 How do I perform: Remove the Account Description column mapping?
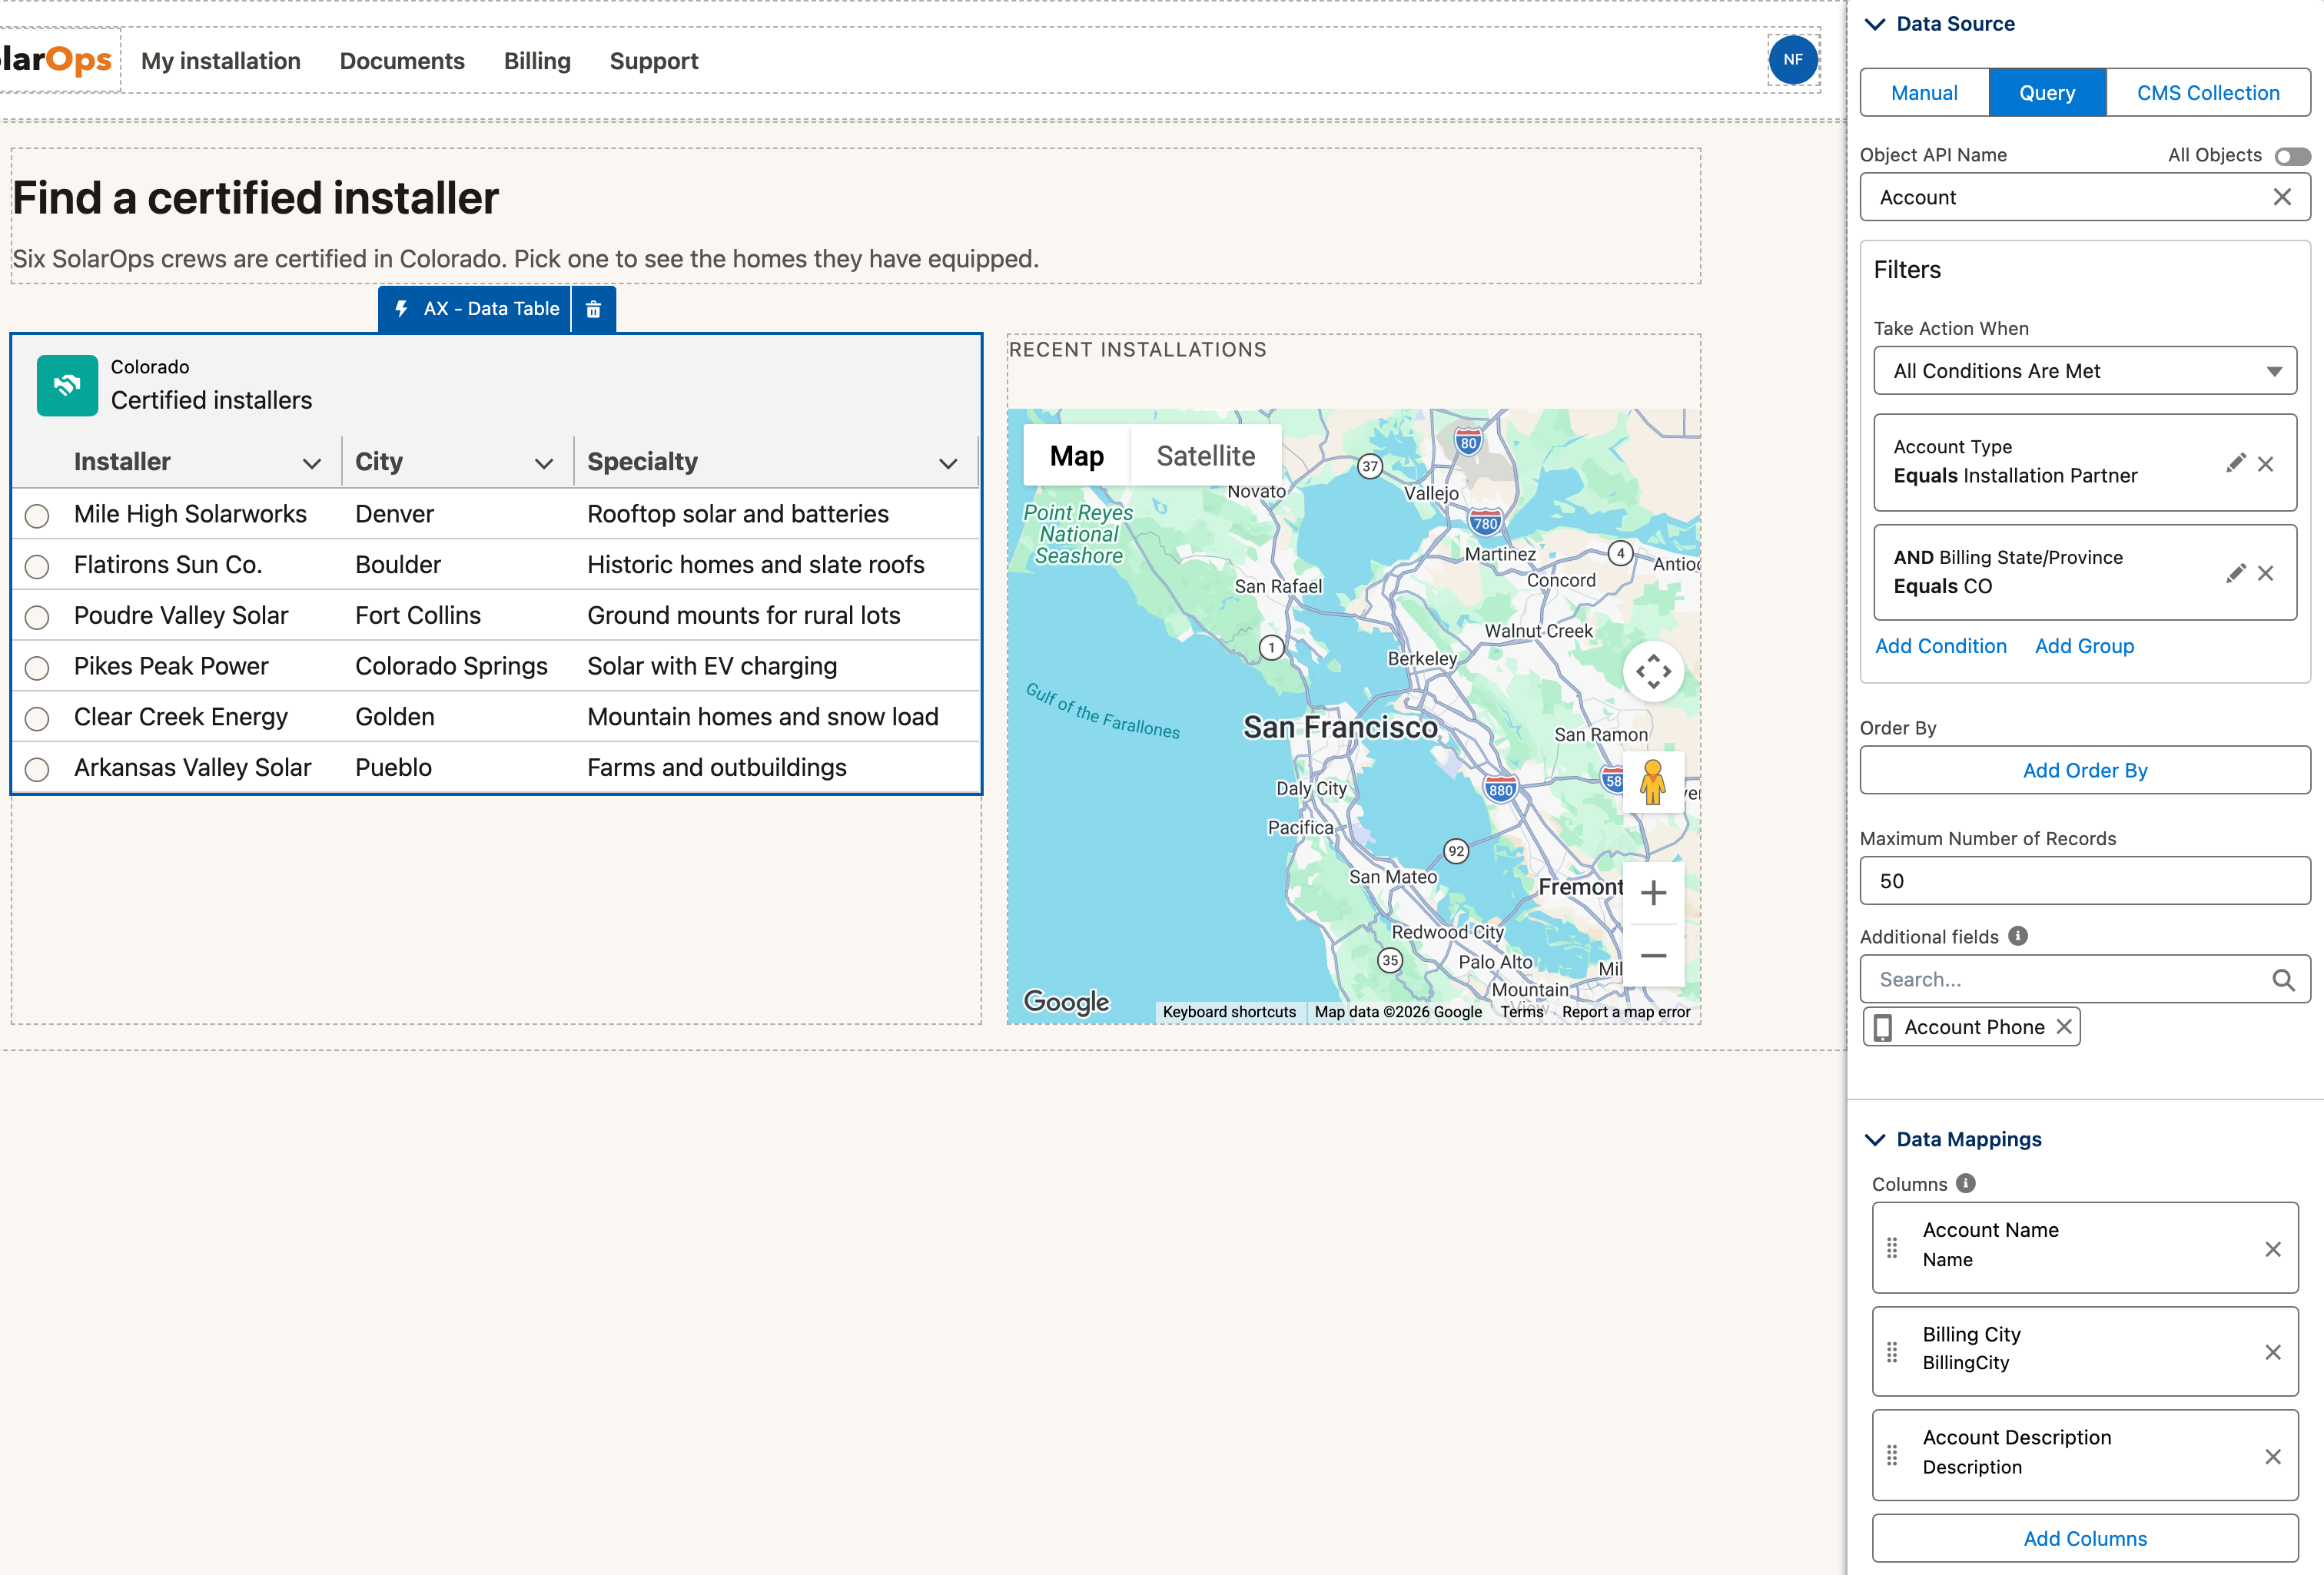click(2272, 1457)
